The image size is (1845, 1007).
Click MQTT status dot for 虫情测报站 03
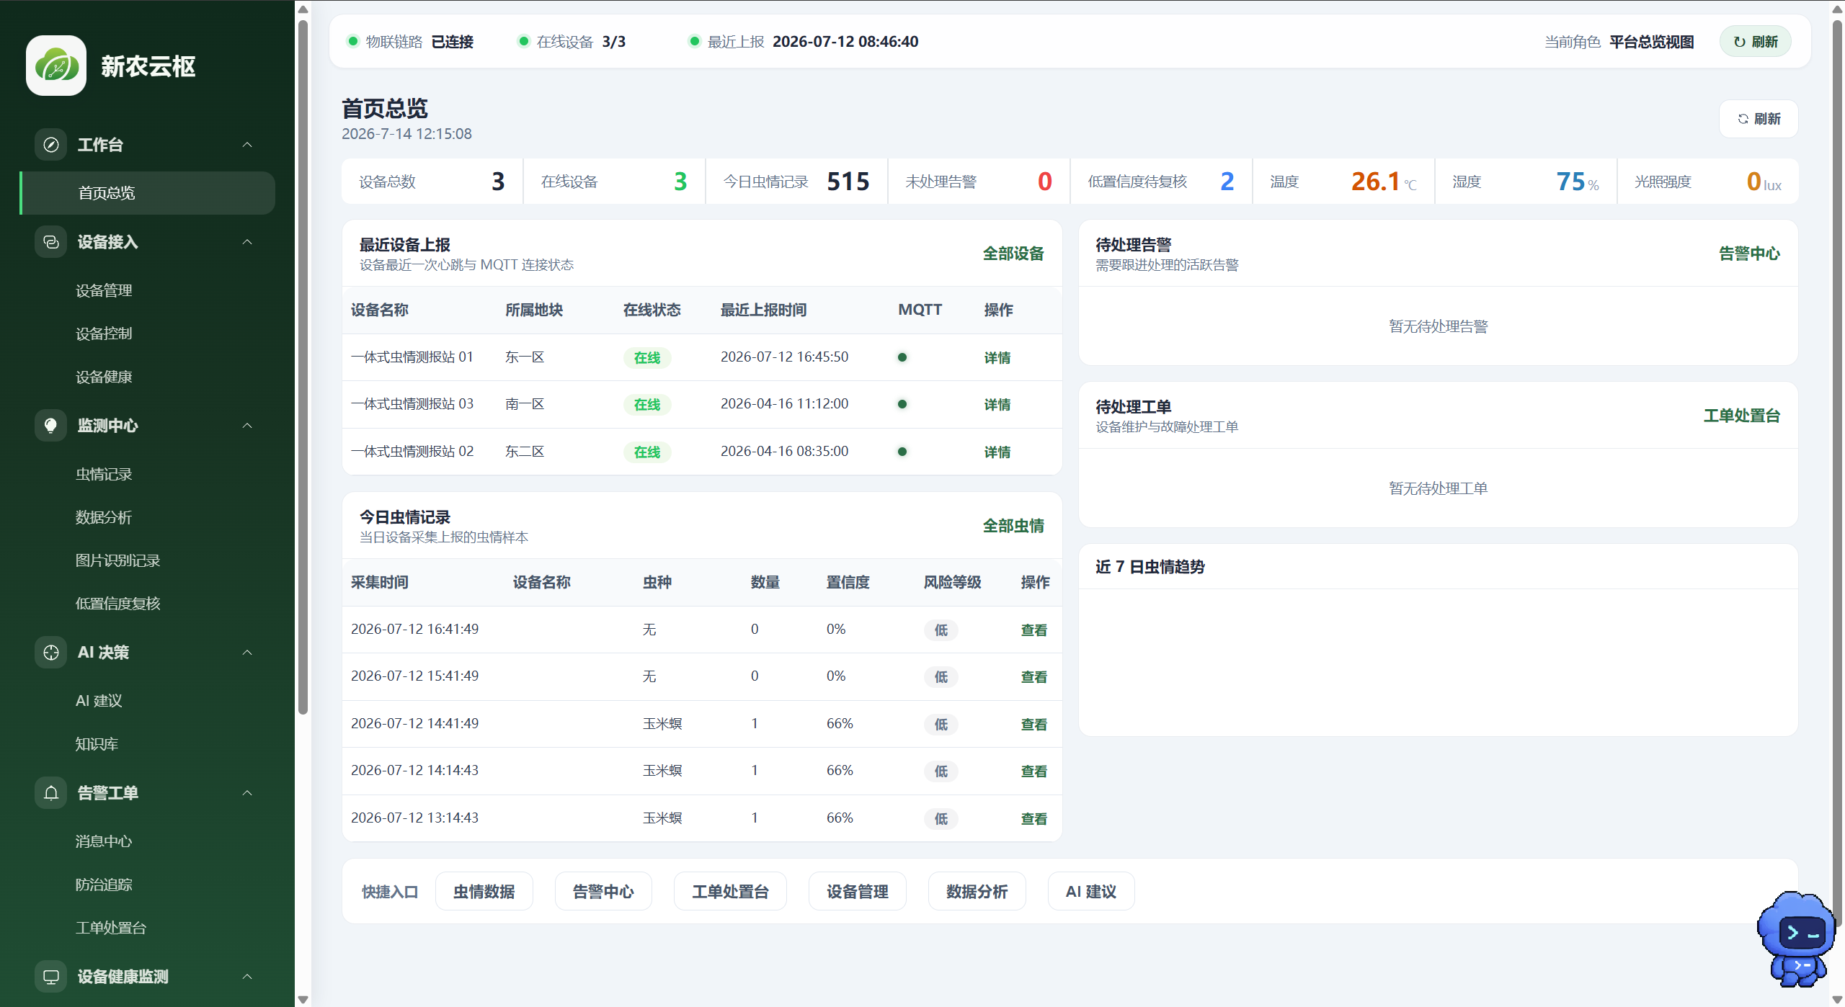click(x=902, y=404)
